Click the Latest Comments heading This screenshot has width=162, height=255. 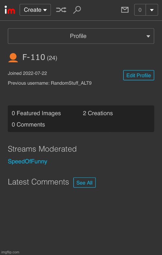pyautogui.click(x=38, y=182)
